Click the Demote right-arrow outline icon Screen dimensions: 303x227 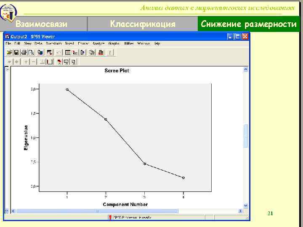16,62
